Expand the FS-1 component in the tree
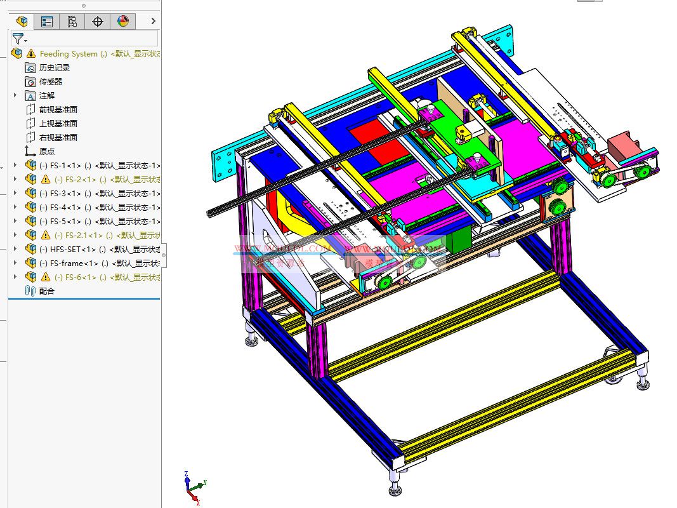This screenshot has width=677, height=508. (15, 165)
